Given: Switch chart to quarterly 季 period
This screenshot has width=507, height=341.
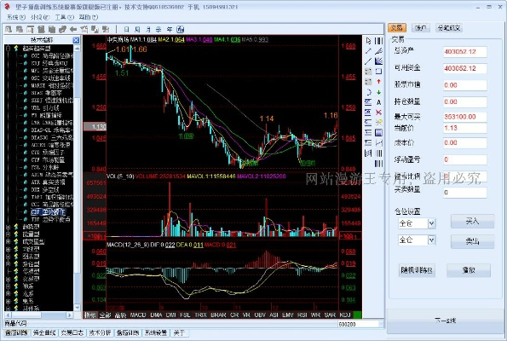Looking at the screenshot, I should click(158, 30).
